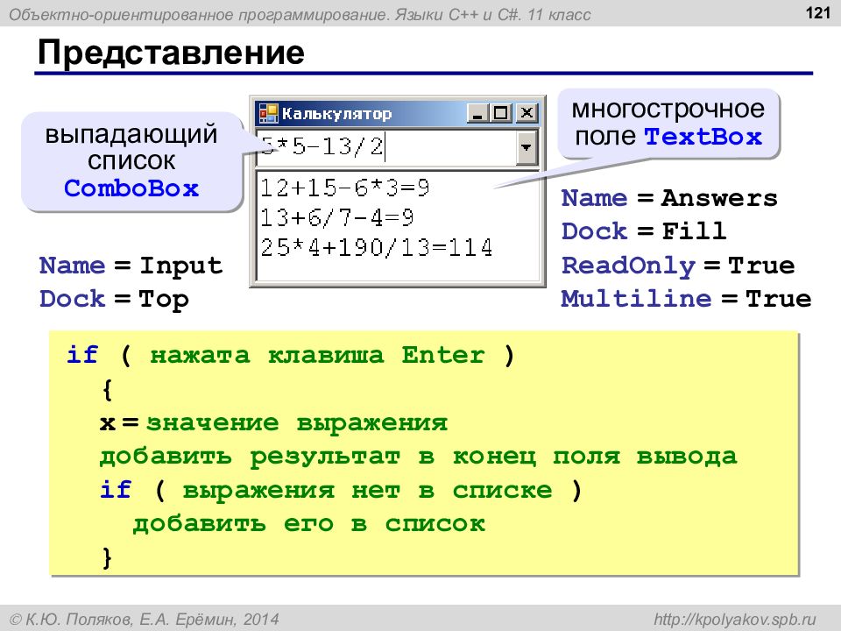Click the line добавить его в список
The image size is (841, 631).
309,524
